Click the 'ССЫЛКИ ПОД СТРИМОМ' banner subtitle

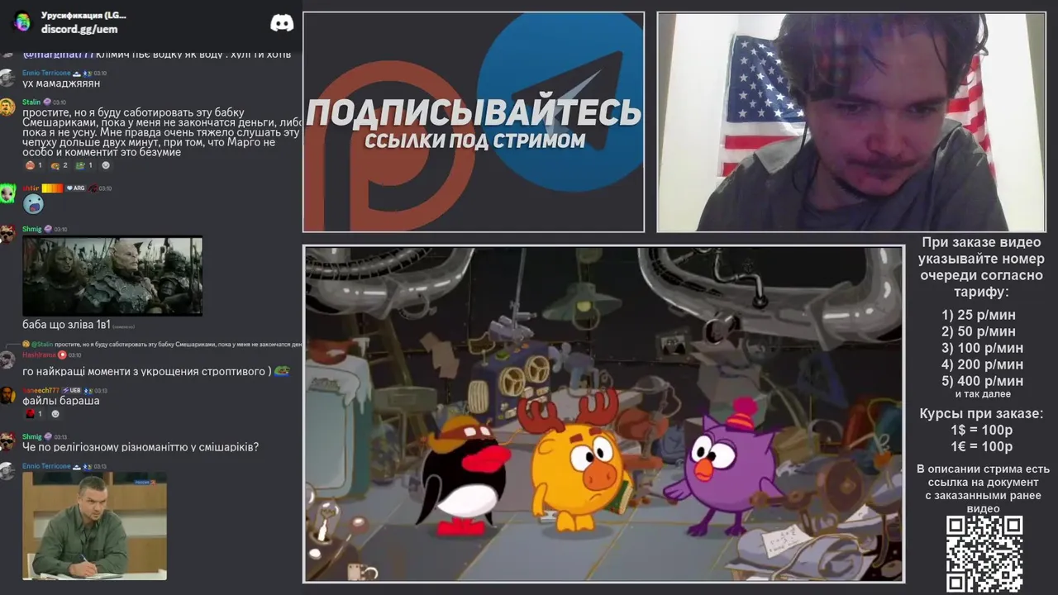pyautogui.click(x=475, y=140)
